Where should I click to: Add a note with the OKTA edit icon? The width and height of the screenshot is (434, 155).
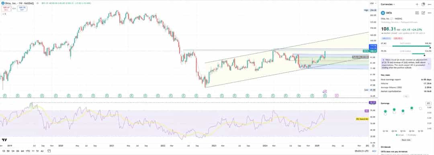point(423,13)
